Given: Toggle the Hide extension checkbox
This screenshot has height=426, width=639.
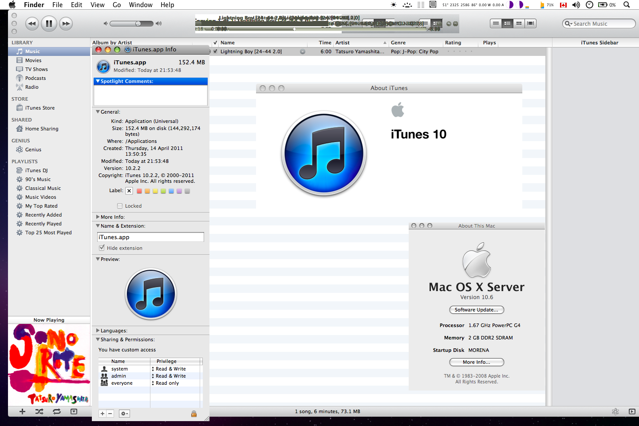Looking at the screenshot, I should (102, 248).
